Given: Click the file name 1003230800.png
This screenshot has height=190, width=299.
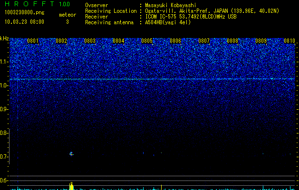Looking at the screenshot, I should (25, 12).
